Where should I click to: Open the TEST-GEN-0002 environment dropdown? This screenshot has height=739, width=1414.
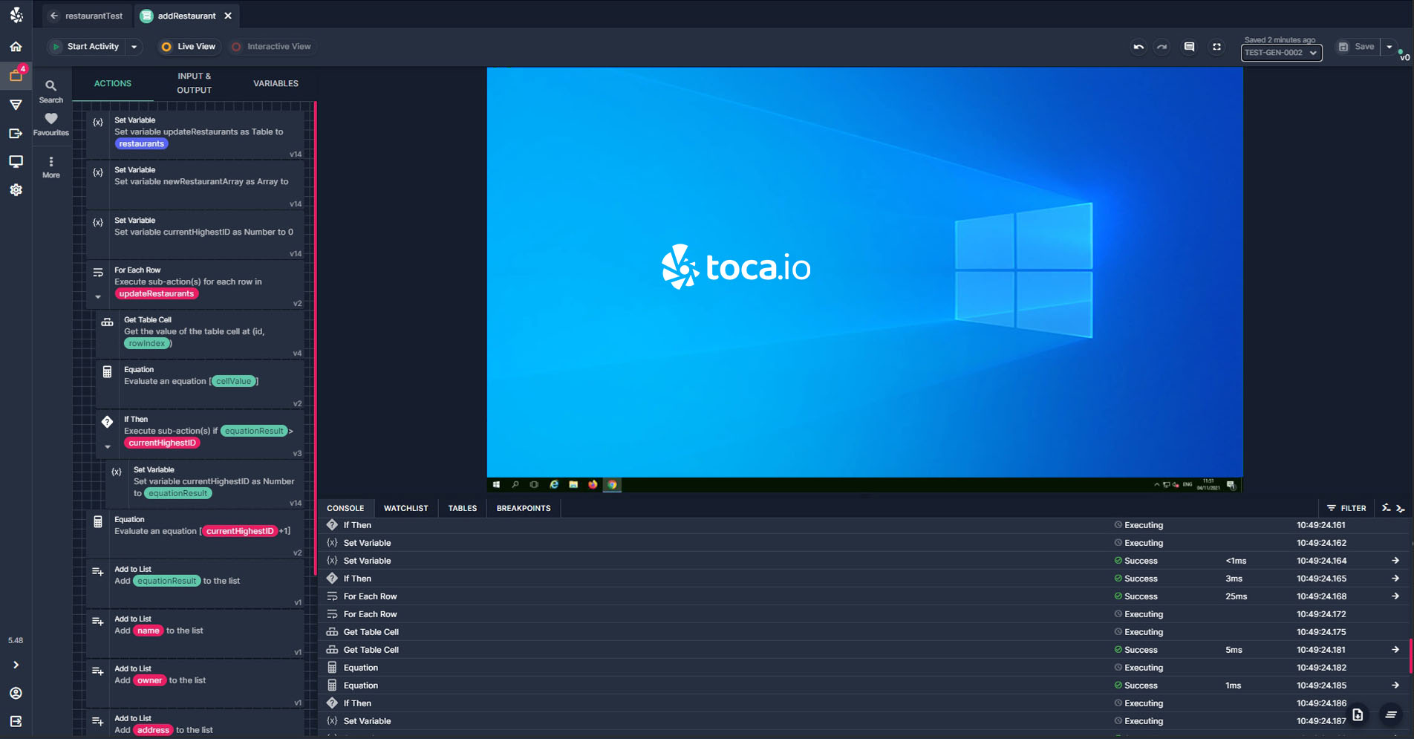[1281, 53]
